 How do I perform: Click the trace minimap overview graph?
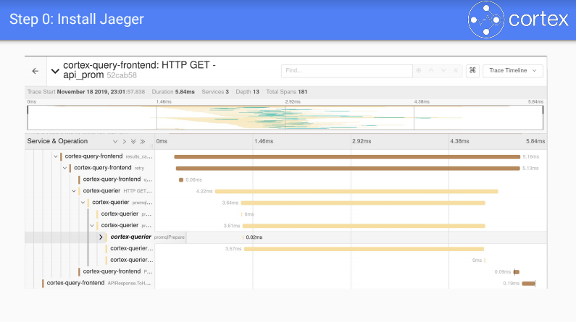[285, 117]
